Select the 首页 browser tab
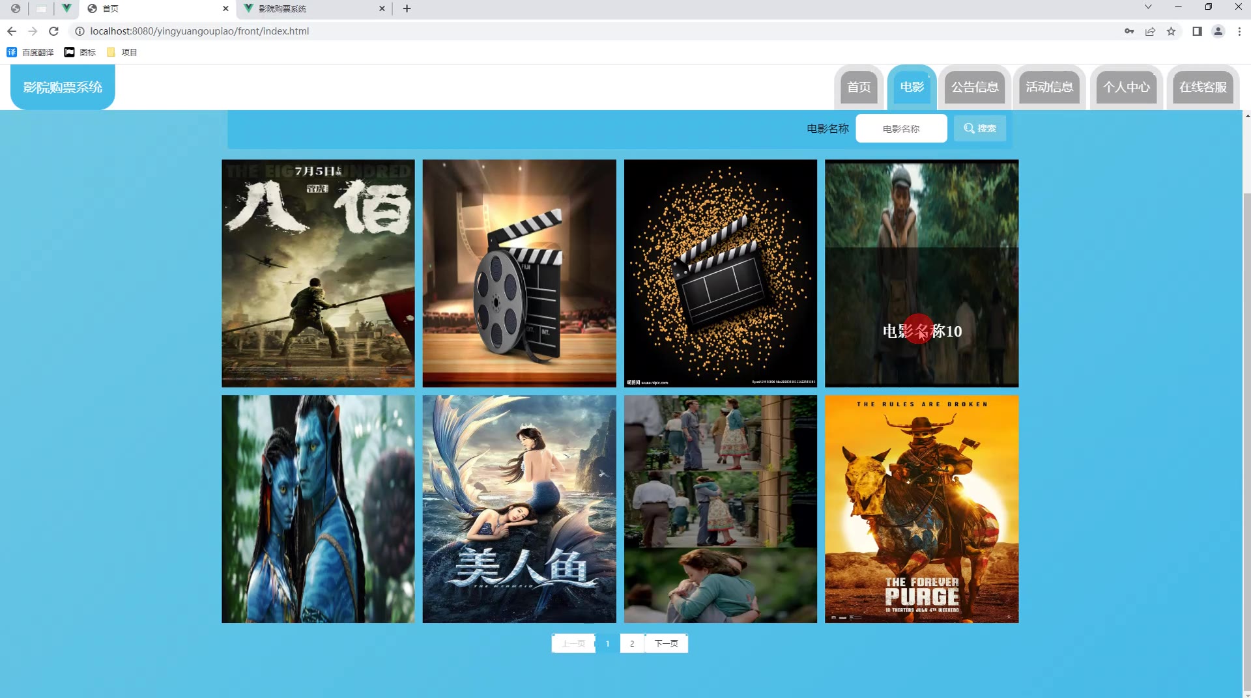 click(157, 8)
